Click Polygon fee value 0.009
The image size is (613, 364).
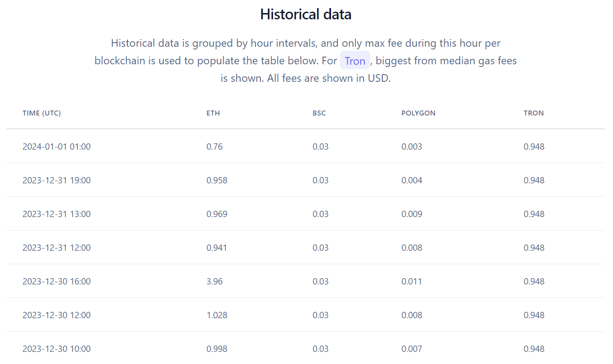tap(412, 214)
